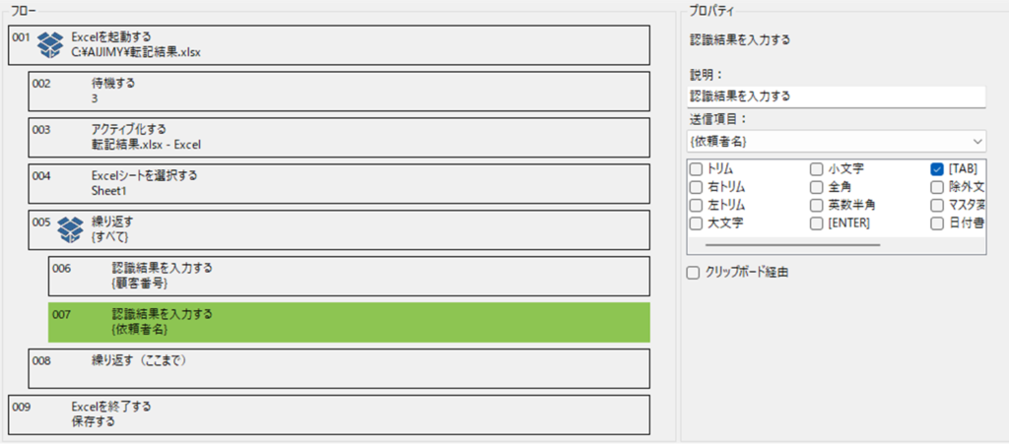This screenshot has height=444, width=1009.
Task: Select step 002 待機する
Action: [x=338, y=91]
